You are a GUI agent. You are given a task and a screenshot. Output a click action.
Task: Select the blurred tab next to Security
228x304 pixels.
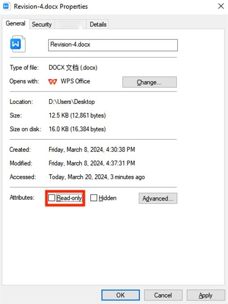pos(70,24)
